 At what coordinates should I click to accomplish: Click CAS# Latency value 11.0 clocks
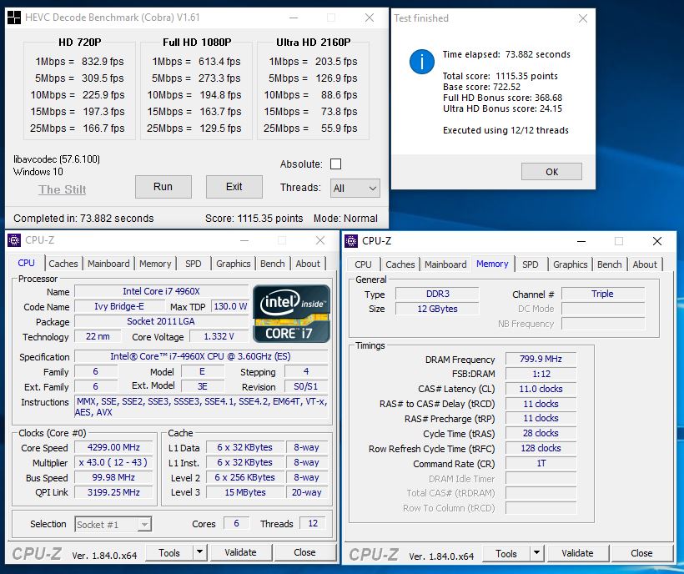pos(541,389)
